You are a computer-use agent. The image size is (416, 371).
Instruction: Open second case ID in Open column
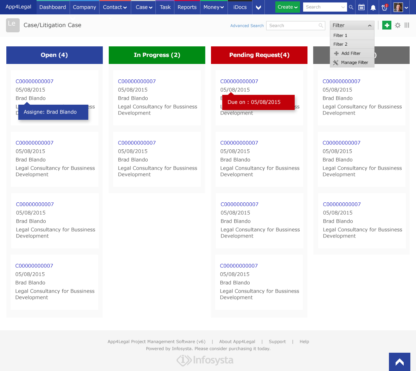[34, 143]
